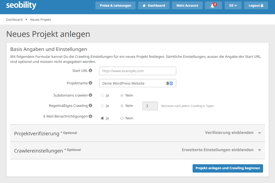Click the arrow next to Verifizierung einblenden
This screenshot has width=275, height=183.
click(260, 133)
